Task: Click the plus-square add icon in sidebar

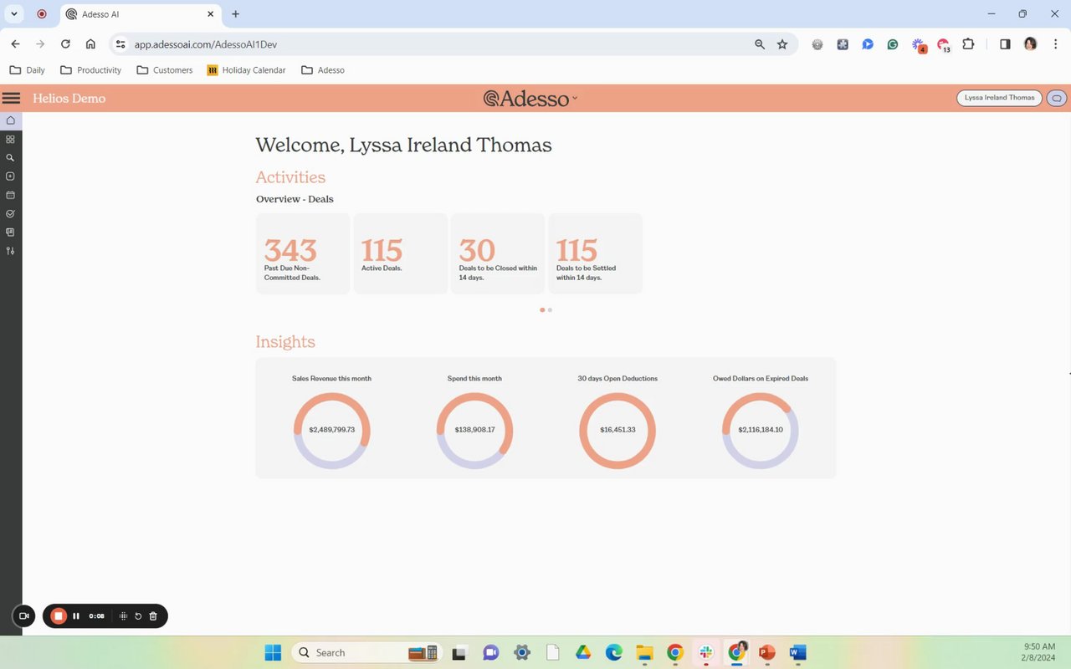Action: [11, 176]
